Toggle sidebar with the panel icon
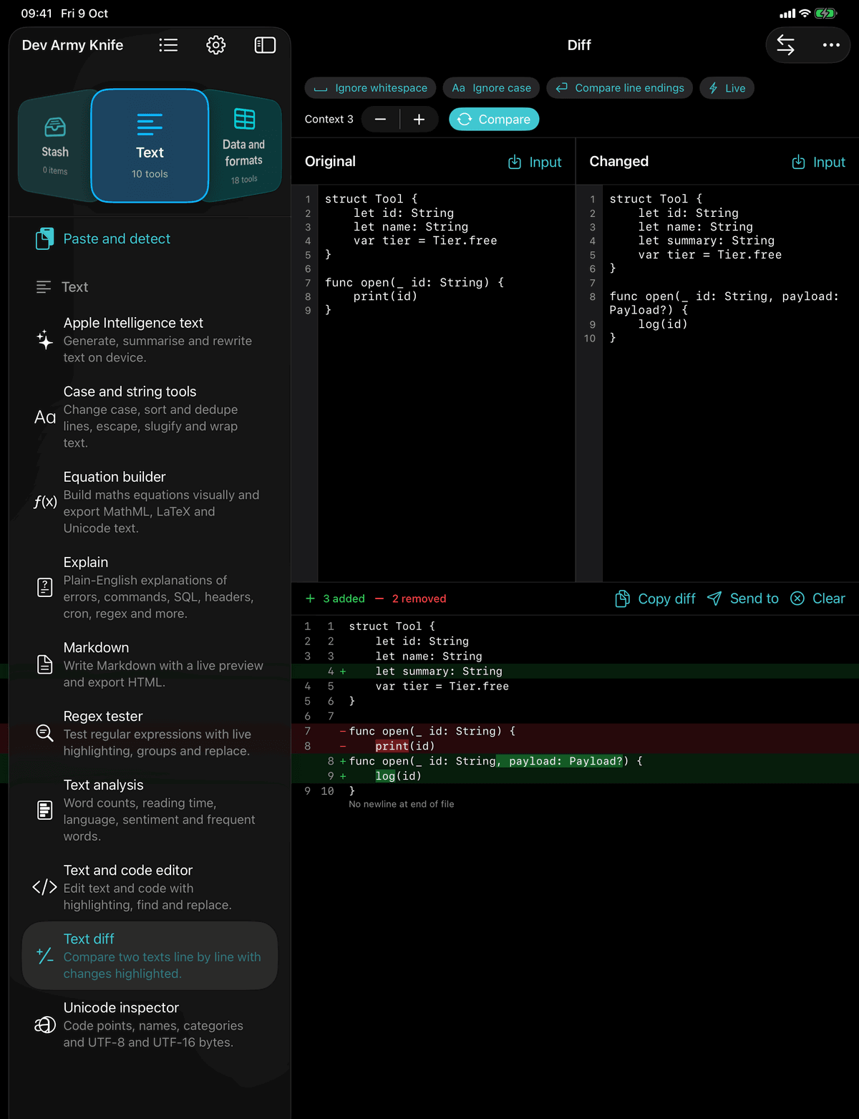 pyautogui.click(x=265, y=45)
